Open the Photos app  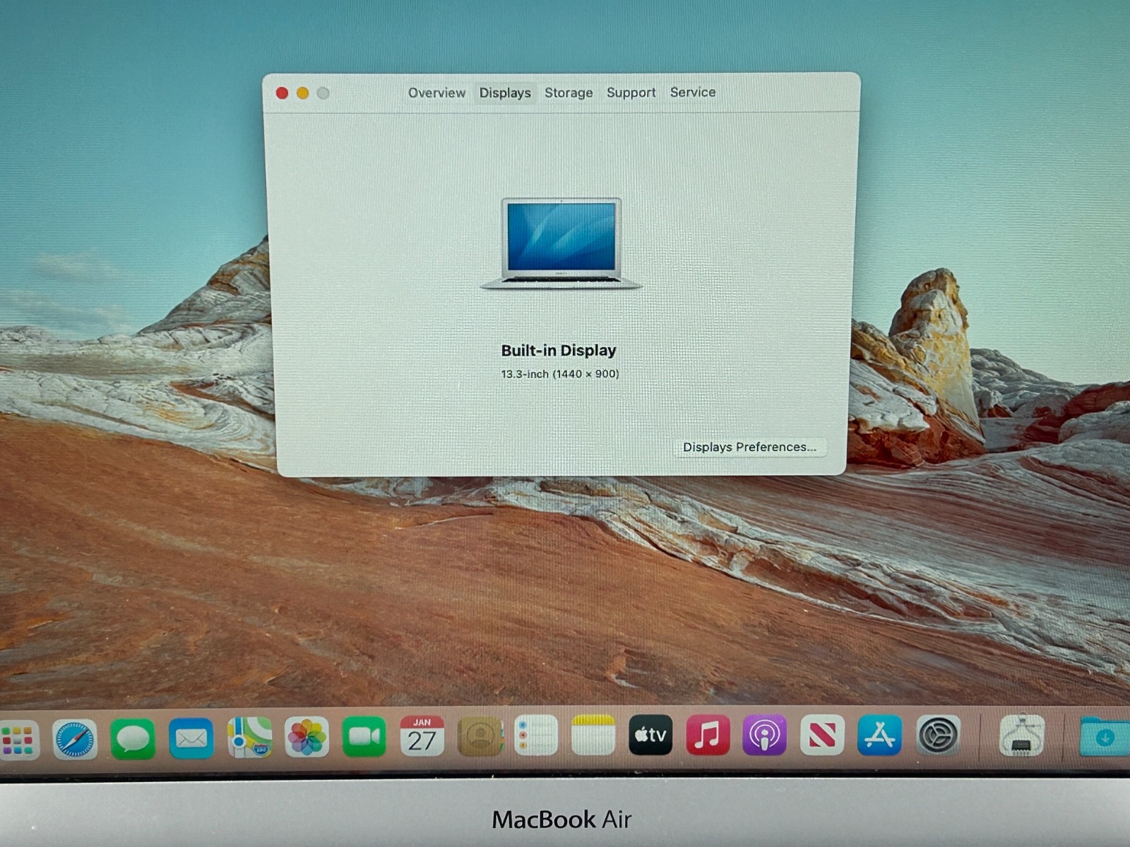[x=307, y=737]
